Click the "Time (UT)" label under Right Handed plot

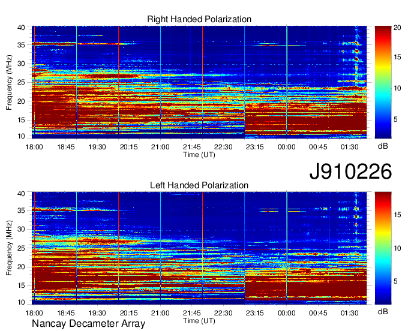coord(199,155)
